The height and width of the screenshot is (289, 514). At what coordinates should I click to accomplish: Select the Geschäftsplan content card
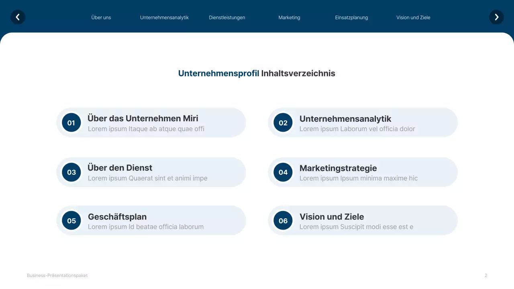[151, 220]
